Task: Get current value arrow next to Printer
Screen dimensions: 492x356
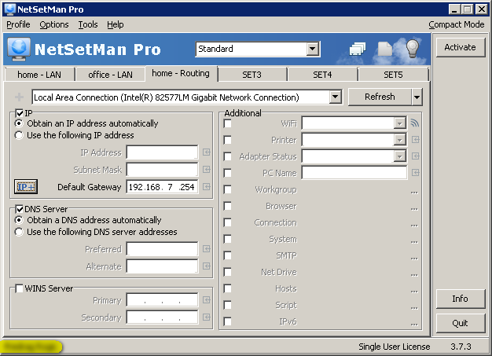Action: 416,140
